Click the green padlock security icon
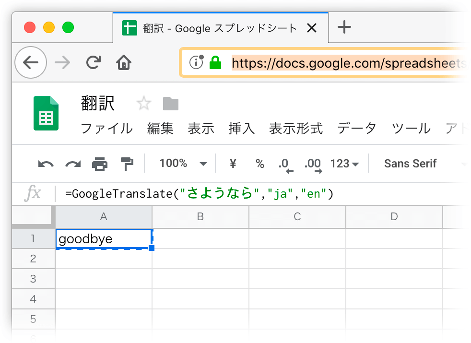471x343 pixels. [x=215, y=62]
